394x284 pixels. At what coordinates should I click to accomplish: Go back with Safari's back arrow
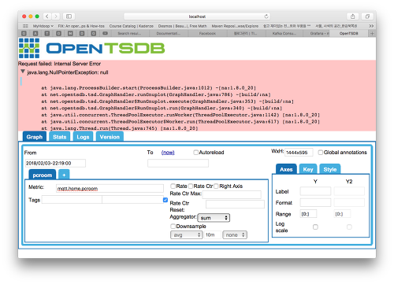[47, 17]
